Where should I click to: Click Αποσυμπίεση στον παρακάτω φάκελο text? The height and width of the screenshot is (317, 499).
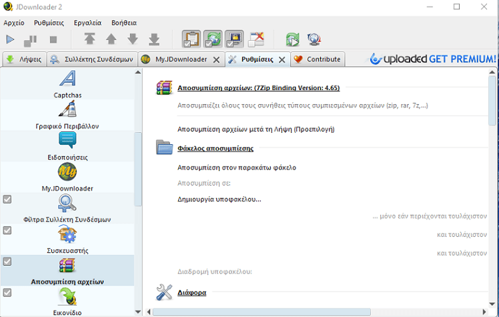tap(237, 168)
